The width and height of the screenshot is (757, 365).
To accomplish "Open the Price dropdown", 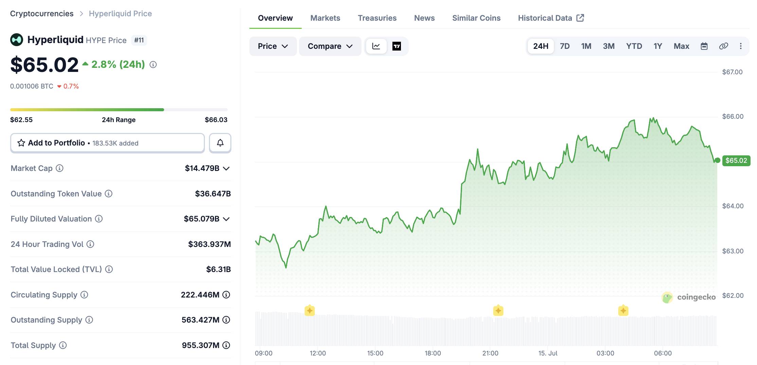I will tap(273, 46).
